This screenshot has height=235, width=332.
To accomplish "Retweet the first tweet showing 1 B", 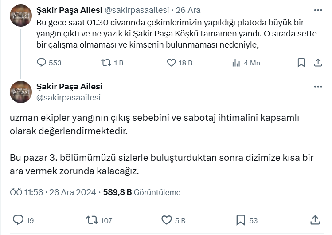I will click(x=106, y=63).
